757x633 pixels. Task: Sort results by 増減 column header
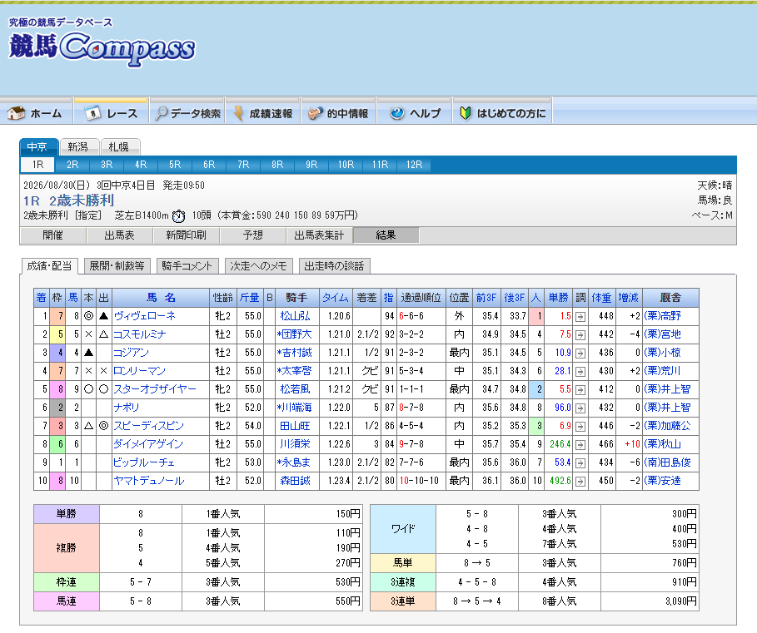(x=629, y=298)
